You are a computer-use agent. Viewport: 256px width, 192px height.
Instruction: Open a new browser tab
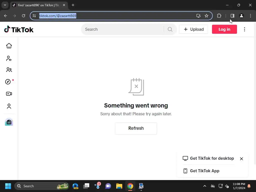pos(73,5)
